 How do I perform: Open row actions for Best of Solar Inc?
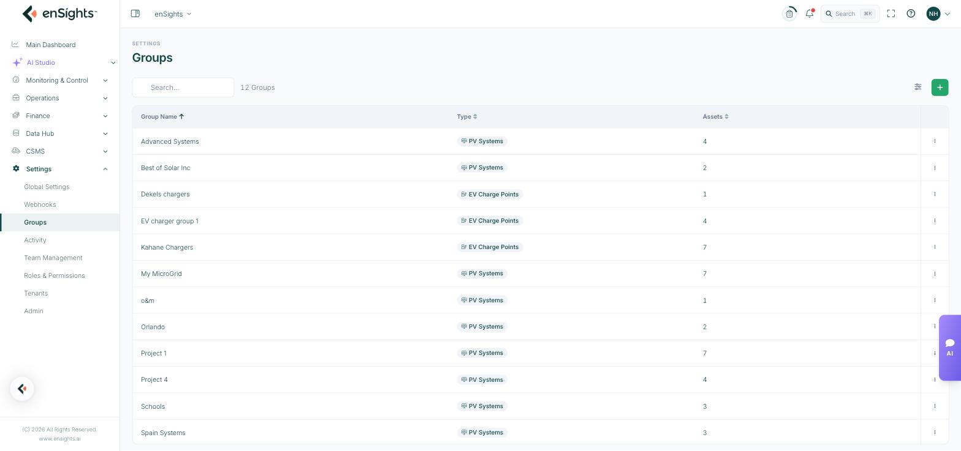935,168
